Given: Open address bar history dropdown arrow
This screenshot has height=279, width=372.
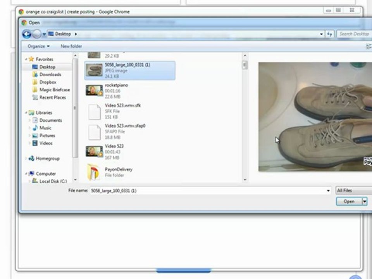Looking at the screenshot, I should 321,34.
